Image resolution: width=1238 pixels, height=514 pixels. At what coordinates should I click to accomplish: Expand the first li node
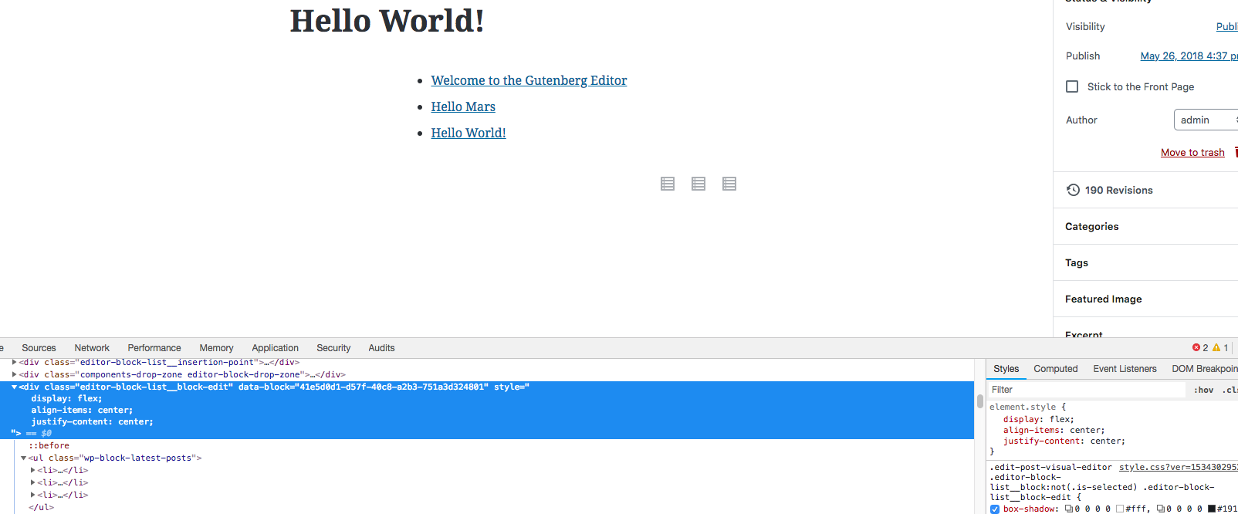click(33, 470)
